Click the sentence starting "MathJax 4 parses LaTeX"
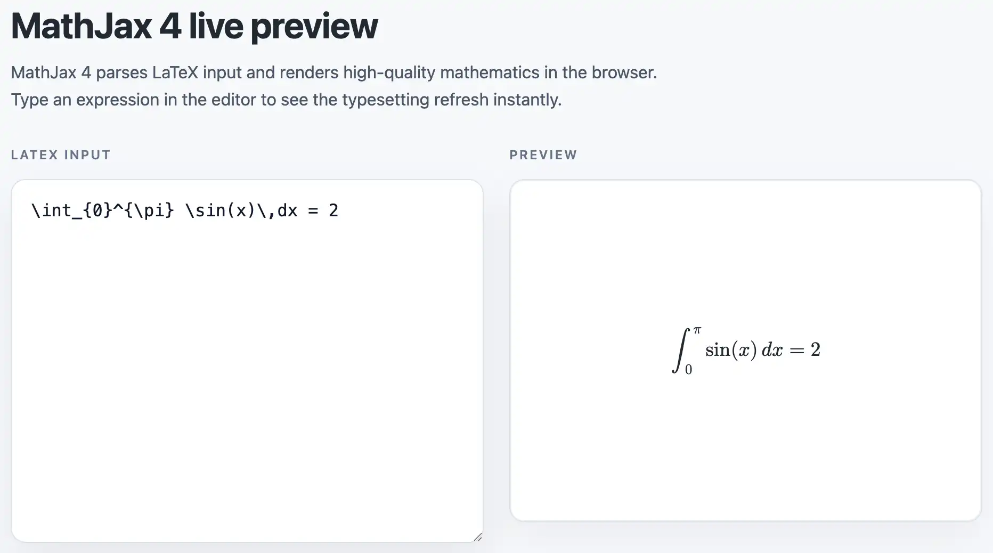The image size is (993, 553). 334,72
